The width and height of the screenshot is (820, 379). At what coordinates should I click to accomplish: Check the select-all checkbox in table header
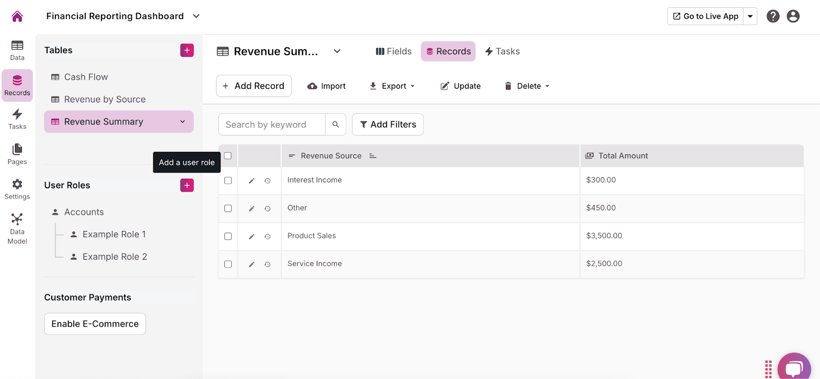[x=228, y=156]
